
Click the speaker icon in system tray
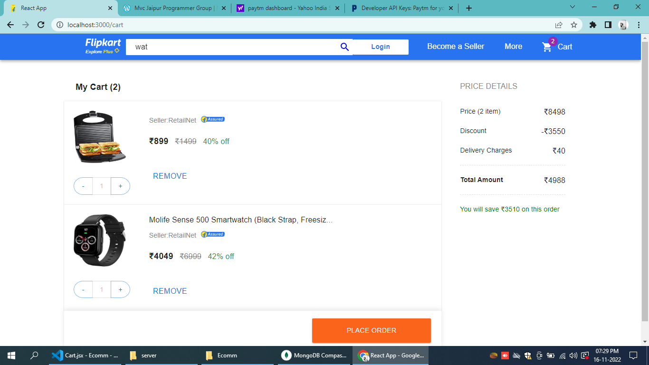(x=572, y=355)
